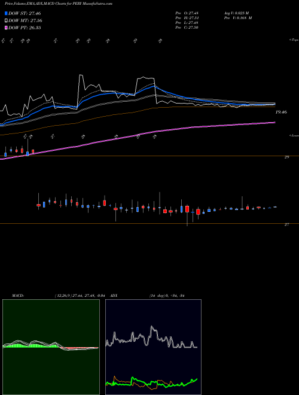Viewport: 299px width, 395px height.
Task: Click the 'Pre L: 27.48' value
Action: [187, 23]
